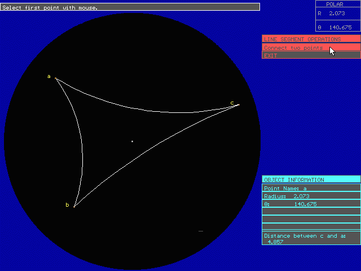
Task: Click the POLAR coordinate header
Action: 334,4
